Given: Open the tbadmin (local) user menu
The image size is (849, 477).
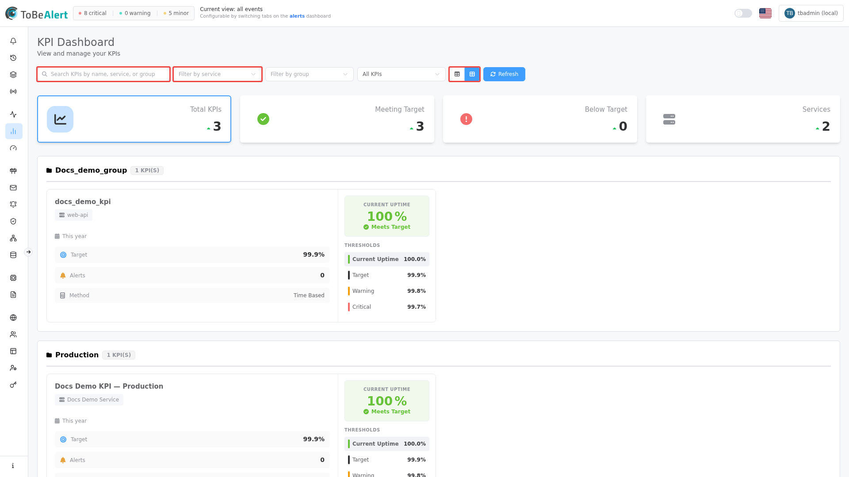Looking at the screenshot, I should [811, 13].
